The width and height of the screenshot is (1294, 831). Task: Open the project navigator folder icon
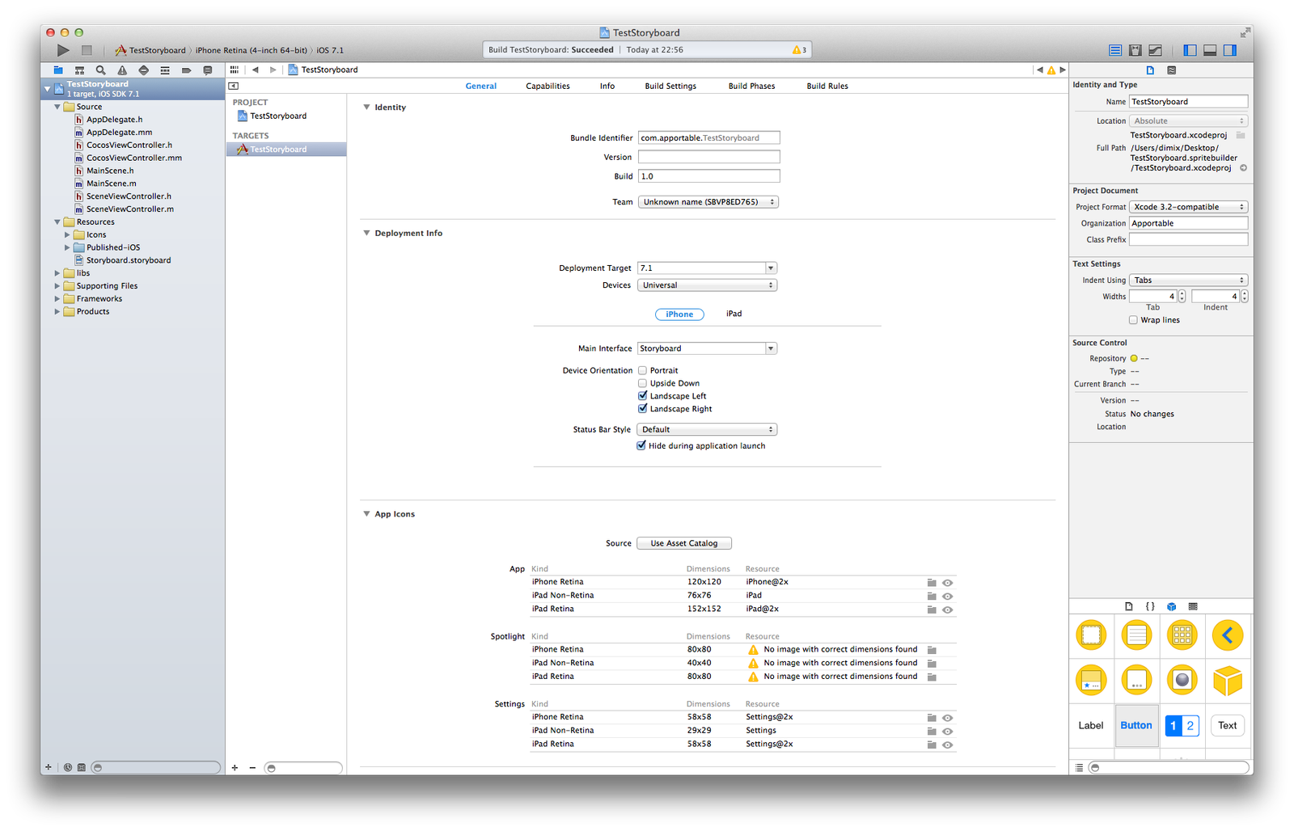[58, 70]
